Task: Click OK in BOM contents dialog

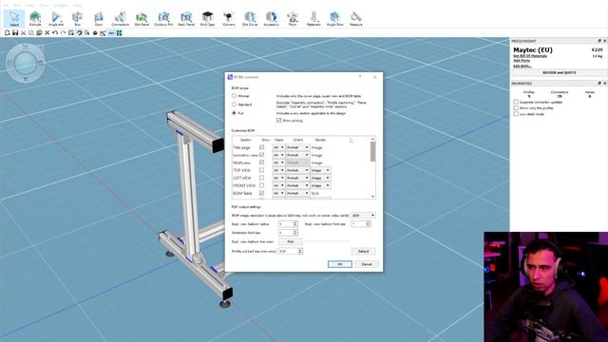Action: click(340, 264)
